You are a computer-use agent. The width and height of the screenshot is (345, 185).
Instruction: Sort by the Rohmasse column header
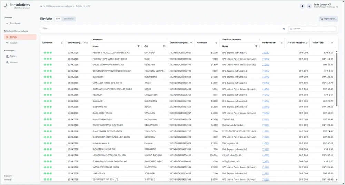(202, 43)
